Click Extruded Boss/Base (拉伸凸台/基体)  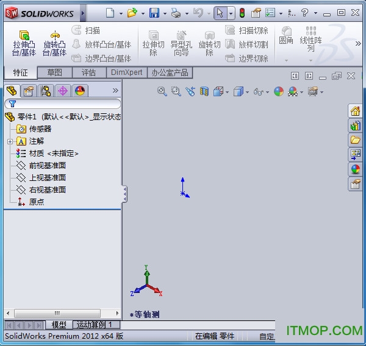pos(24,43)
